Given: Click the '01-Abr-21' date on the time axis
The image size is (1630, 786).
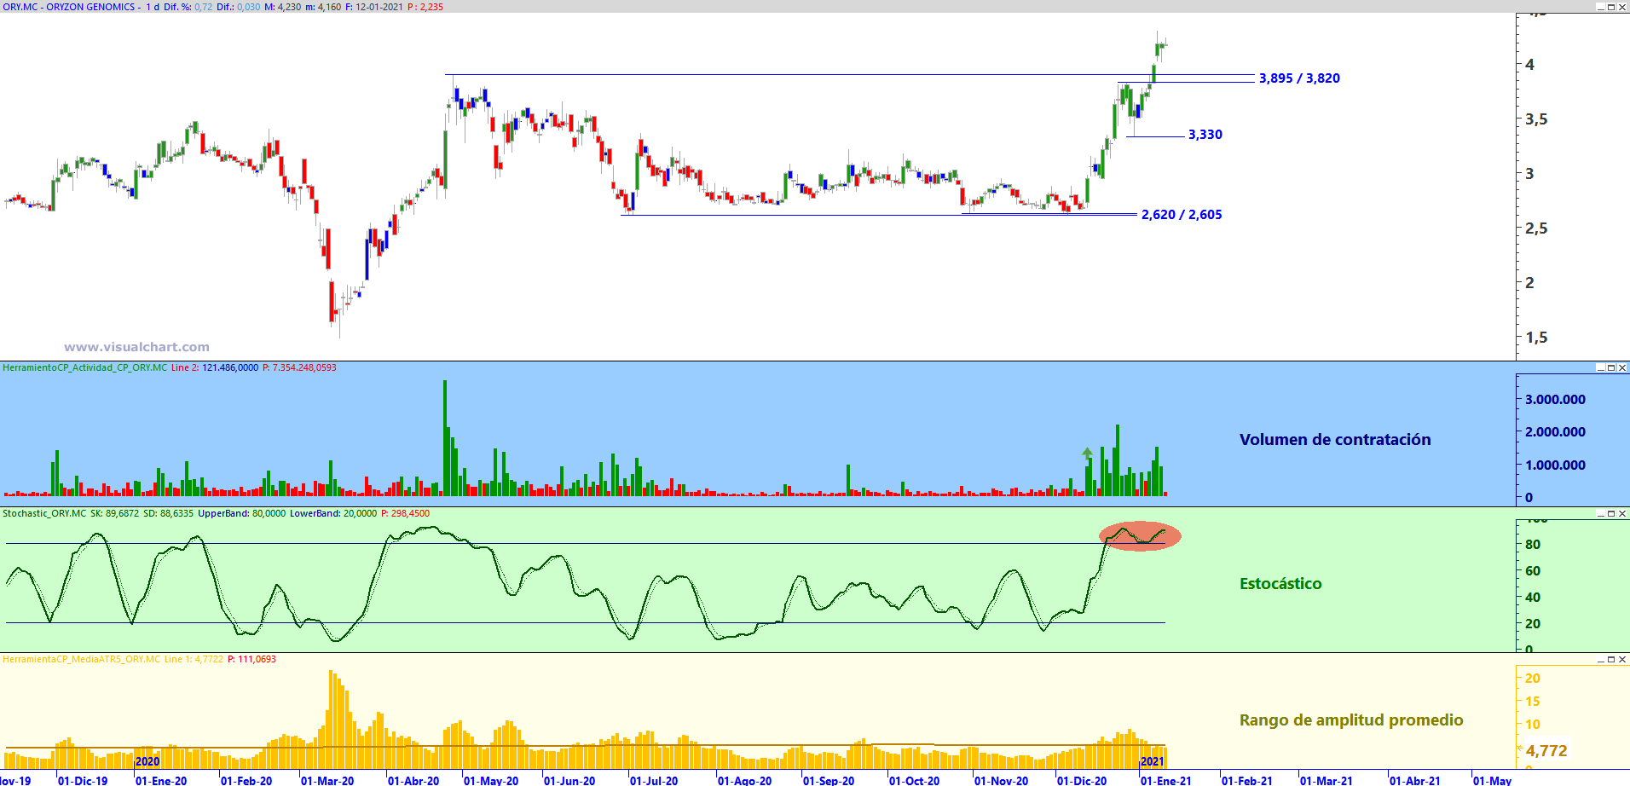Looking at the screenshot, I should pyautogui.click(x=1415, y=780).
